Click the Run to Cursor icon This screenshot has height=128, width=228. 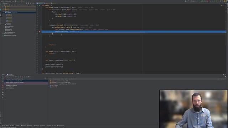point(26,77)
